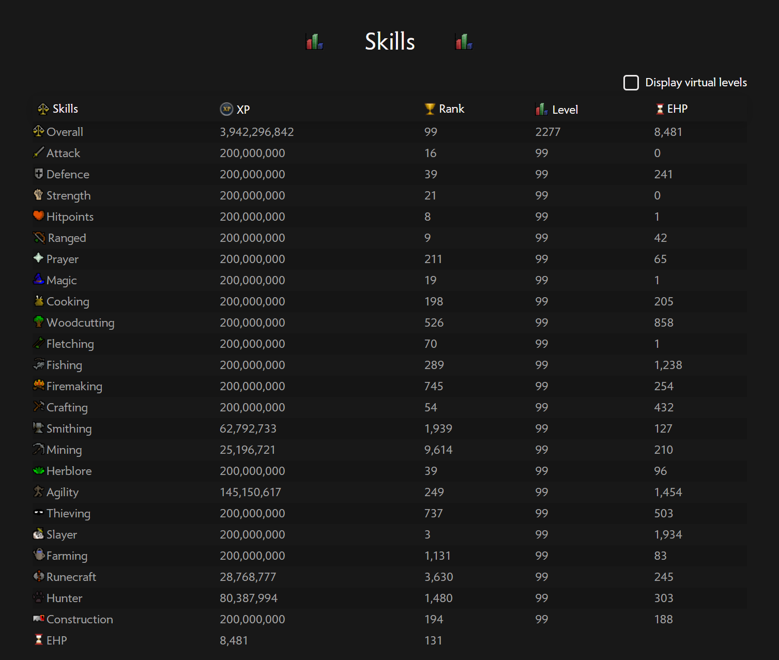Click Thieving EHP value 503
Viewport: 779px width, 660px height.
[664, 513]
